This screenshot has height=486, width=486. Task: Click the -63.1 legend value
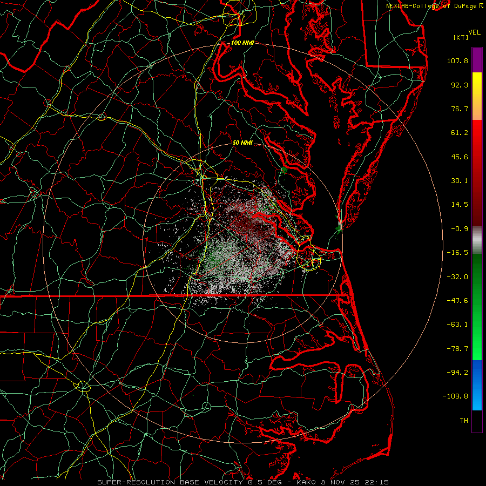click(457, 325)
